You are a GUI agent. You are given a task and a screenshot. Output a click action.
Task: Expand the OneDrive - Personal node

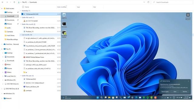coord(2,44)
